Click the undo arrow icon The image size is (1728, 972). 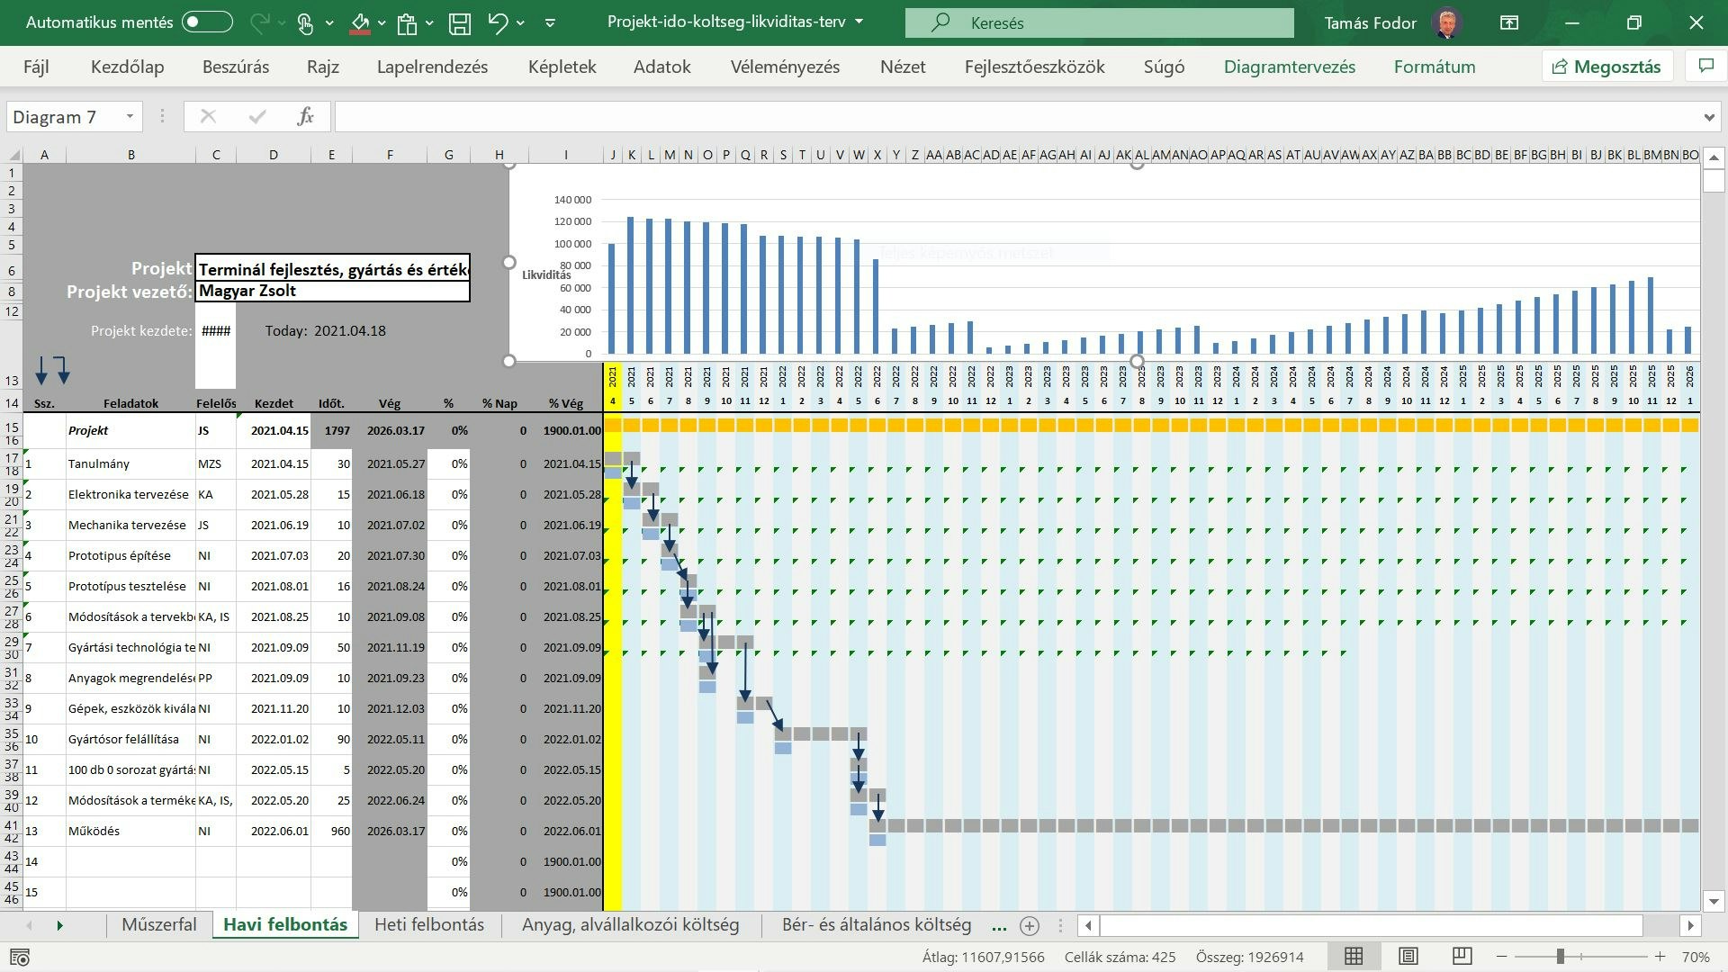[x=498, y=22]
